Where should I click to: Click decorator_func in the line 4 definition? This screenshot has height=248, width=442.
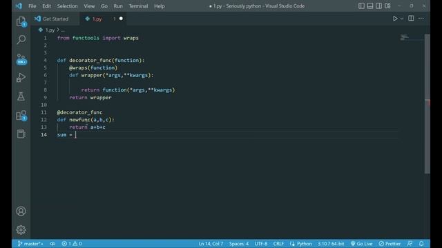90,60
